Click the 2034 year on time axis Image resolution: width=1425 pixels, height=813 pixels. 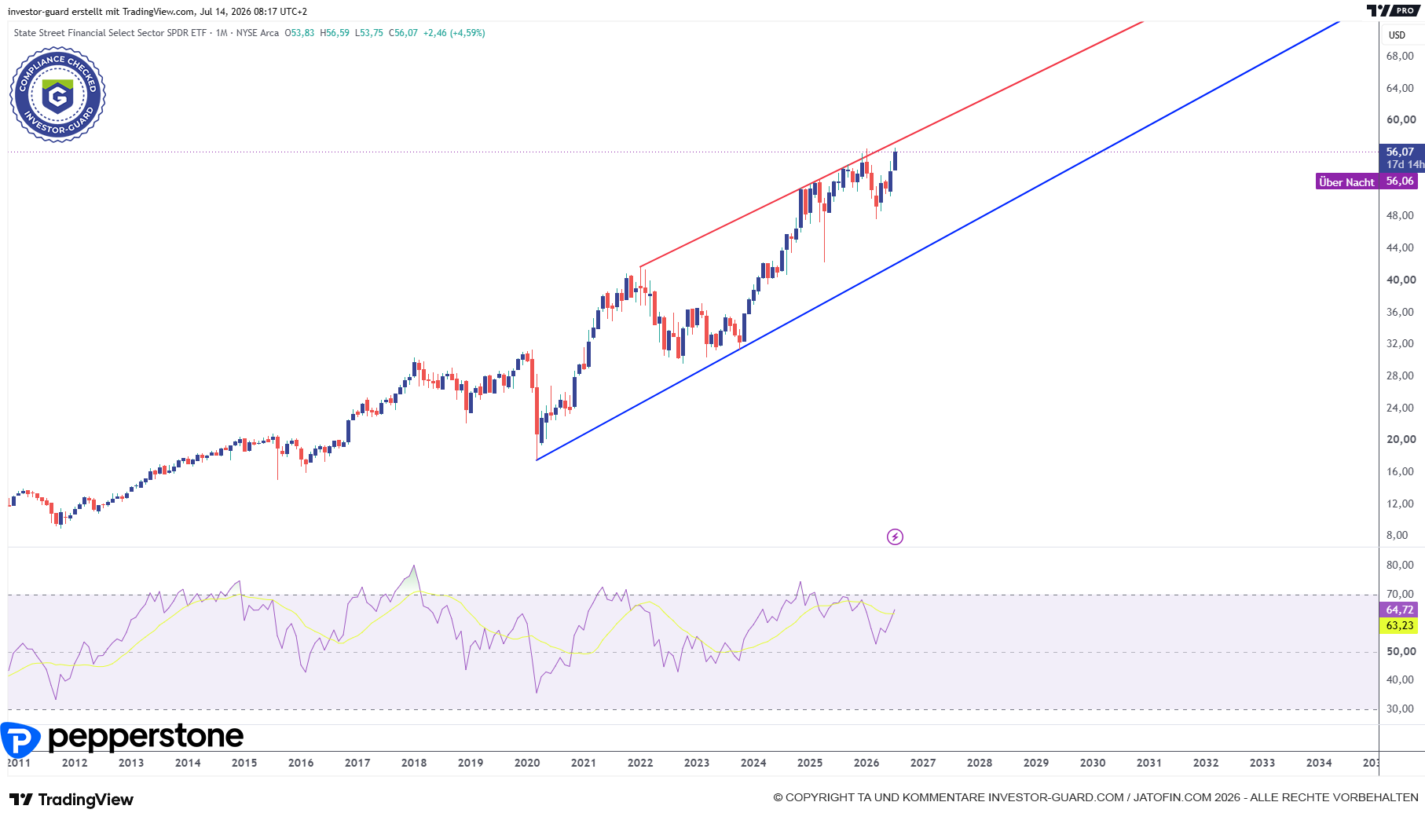coord(1319,763)
